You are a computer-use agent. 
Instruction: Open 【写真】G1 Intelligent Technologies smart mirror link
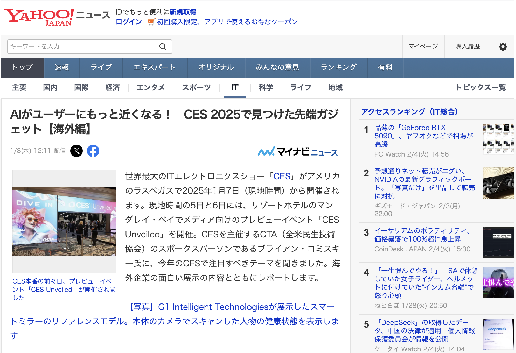point(175,321)
